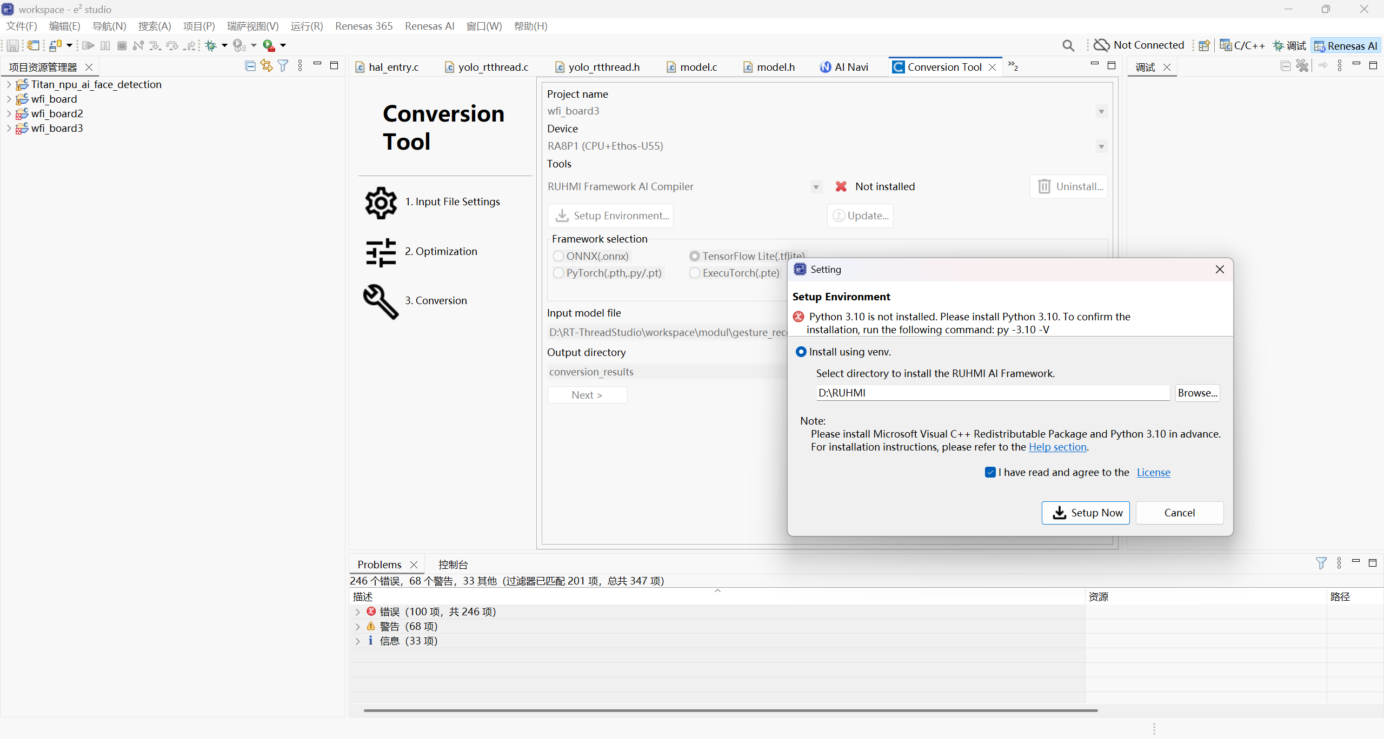Click the Output directory input field
Viewport: 1384px width, 739px height.
click(667, 372)
